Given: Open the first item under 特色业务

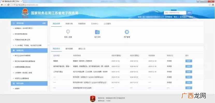Looking at the screenshot, I should 17,88.
